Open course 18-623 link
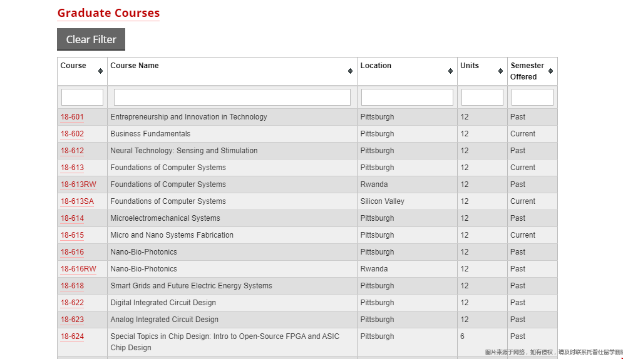 [x=72, y=320]
